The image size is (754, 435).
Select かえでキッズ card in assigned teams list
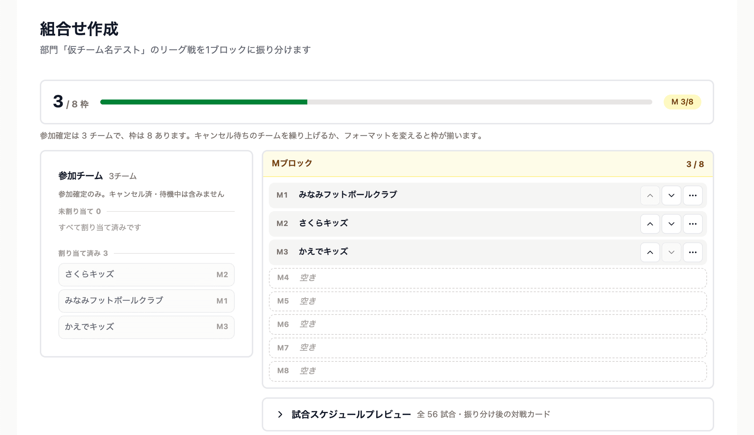(147, 327)
